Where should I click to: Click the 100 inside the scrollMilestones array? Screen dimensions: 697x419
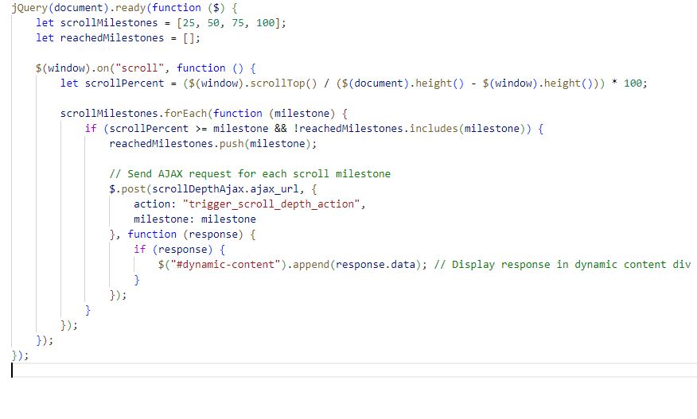(266, 23)
